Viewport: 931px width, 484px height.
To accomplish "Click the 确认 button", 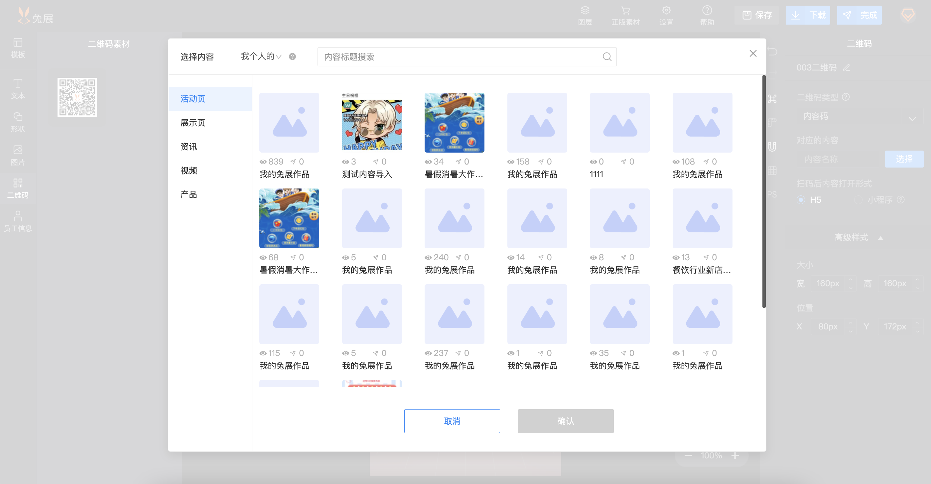I will pyautogui.click(x=565, y=421).
